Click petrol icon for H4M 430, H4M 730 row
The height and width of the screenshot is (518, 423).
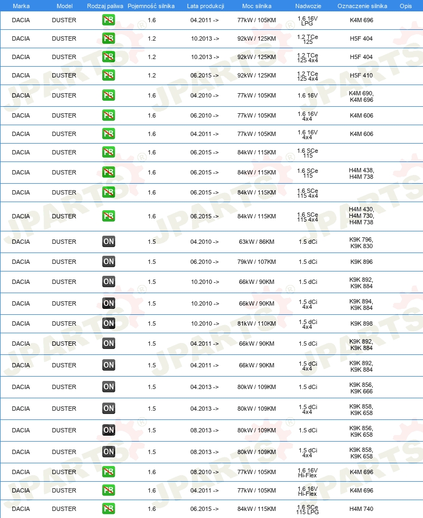click(x=109, y=216)
